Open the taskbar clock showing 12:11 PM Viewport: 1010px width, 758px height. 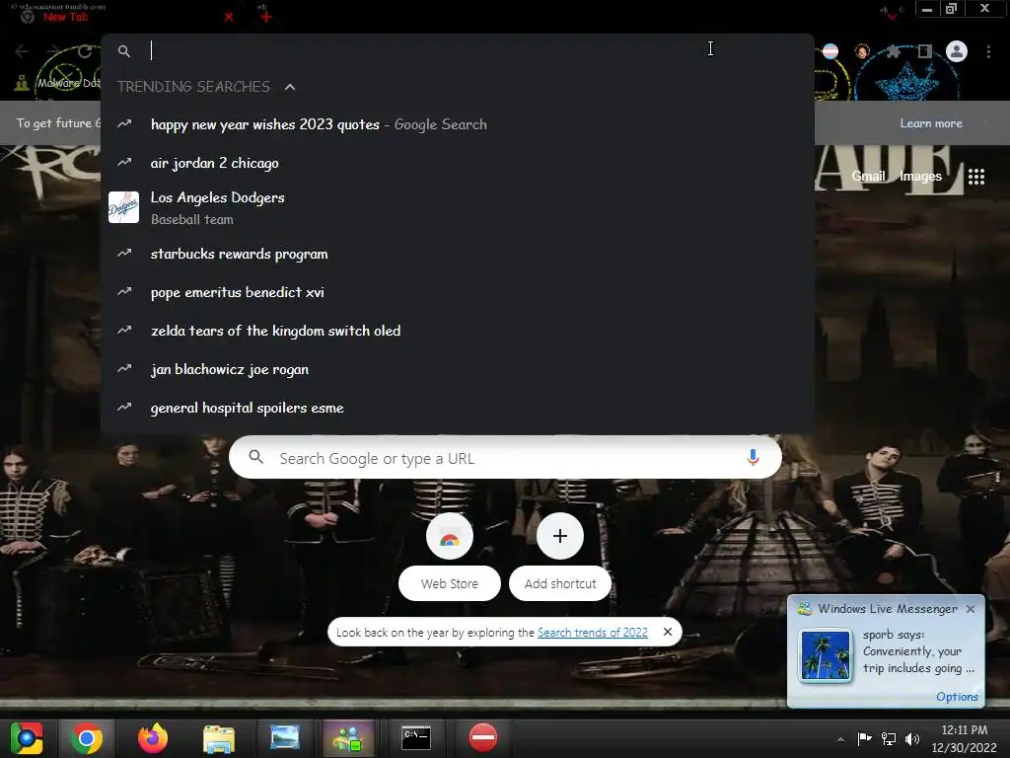click(x=965, y=738)
